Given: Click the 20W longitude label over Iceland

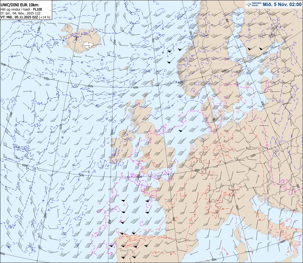Looking at the screenshot, I should [76, 39].
